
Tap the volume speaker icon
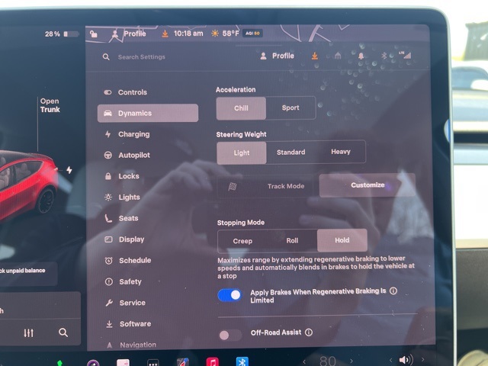(404, 360)
